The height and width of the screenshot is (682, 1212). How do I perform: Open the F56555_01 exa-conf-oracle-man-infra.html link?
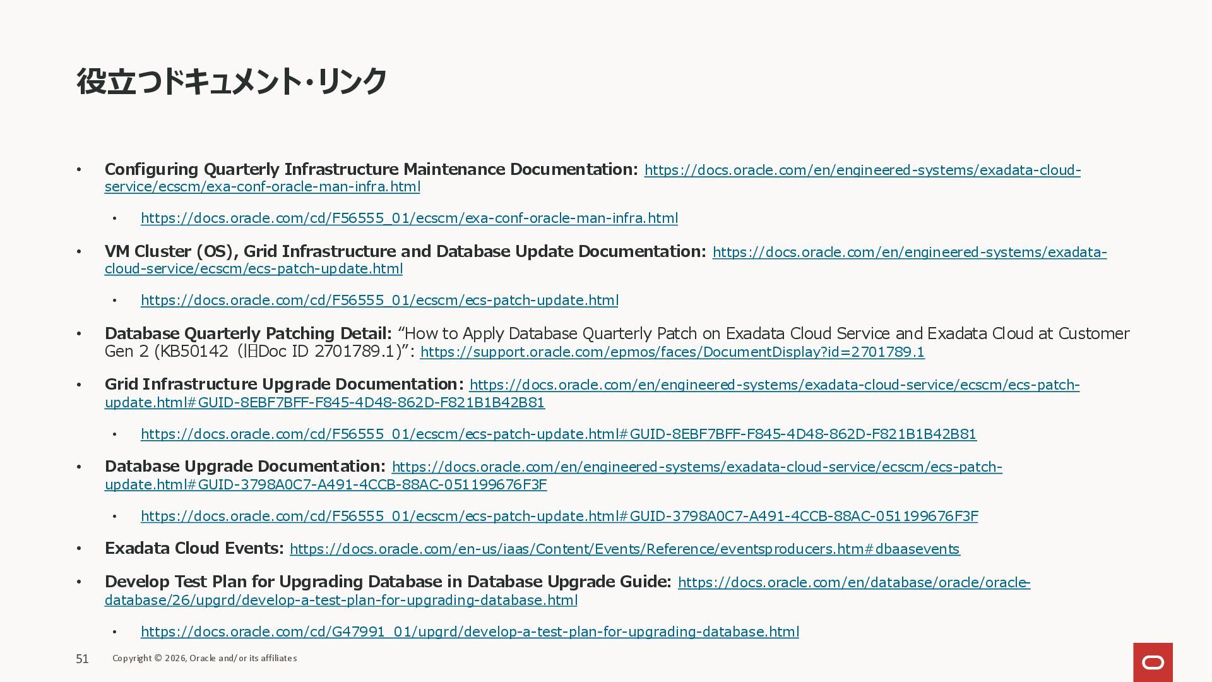[409, 218]
